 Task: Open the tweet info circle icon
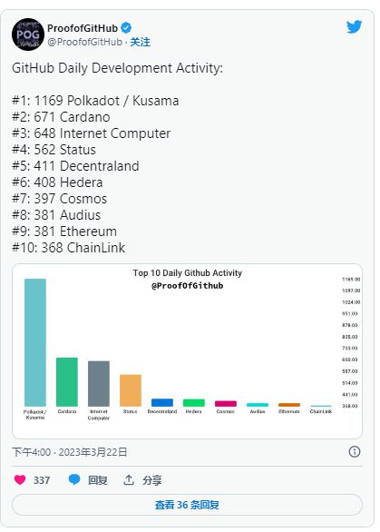click(355, 451)
